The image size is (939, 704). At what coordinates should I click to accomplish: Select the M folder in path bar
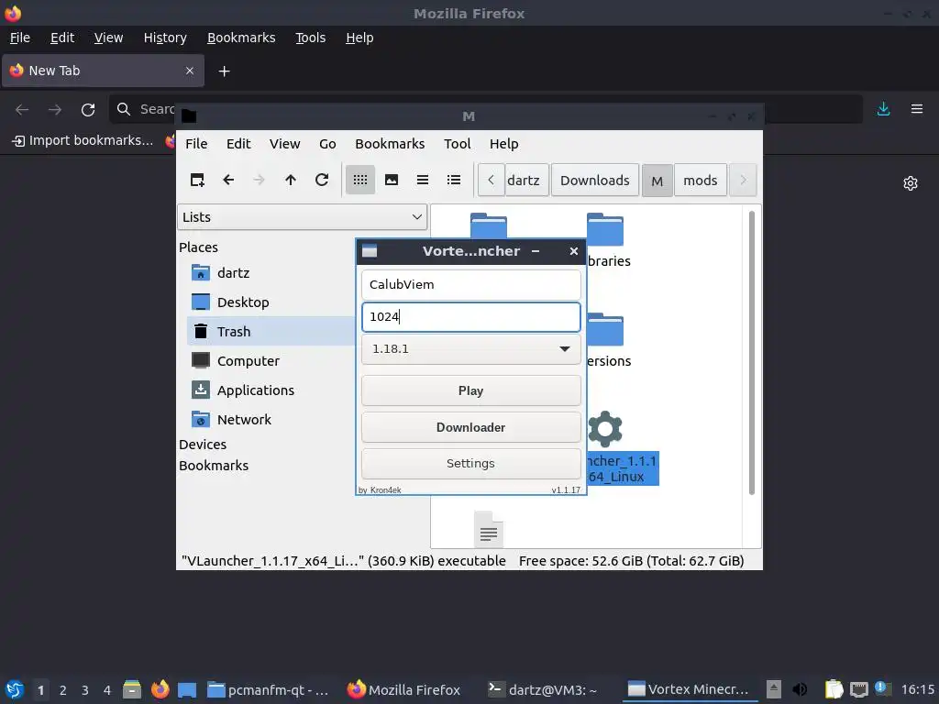[657, 181]
